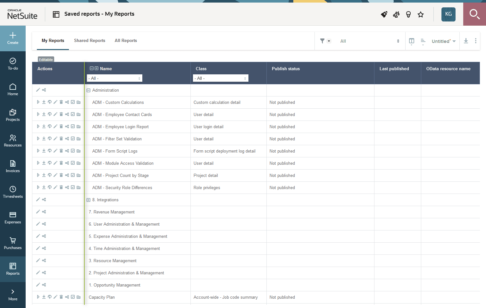Open the filter dropdown arrow beside funnel
The height and width of the screenshot is (308, 486).
click(329, 41)
